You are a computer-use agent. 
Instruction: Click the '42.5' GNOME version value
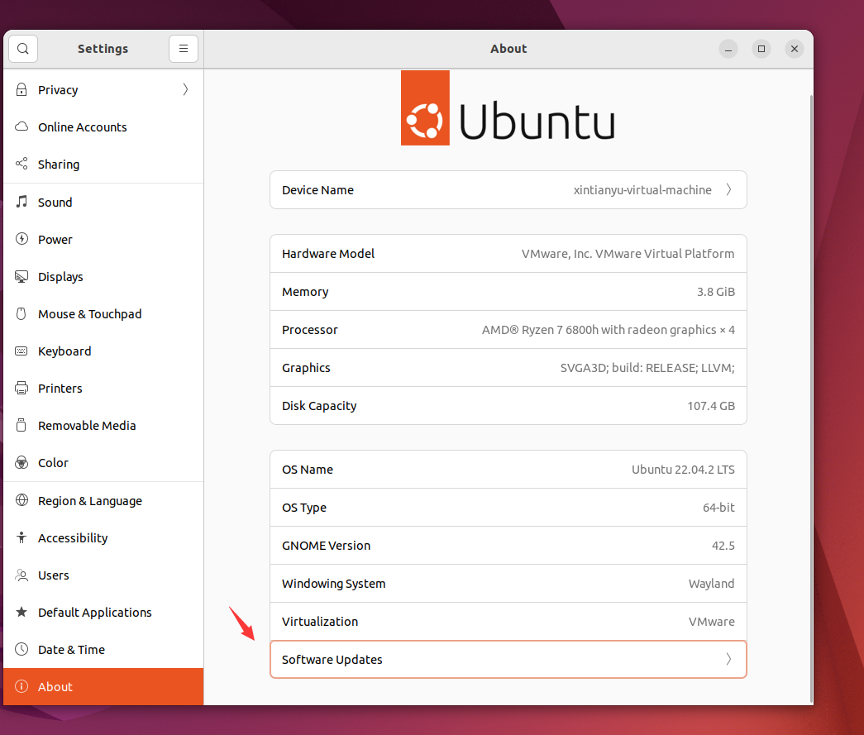(x=723, y=546)
